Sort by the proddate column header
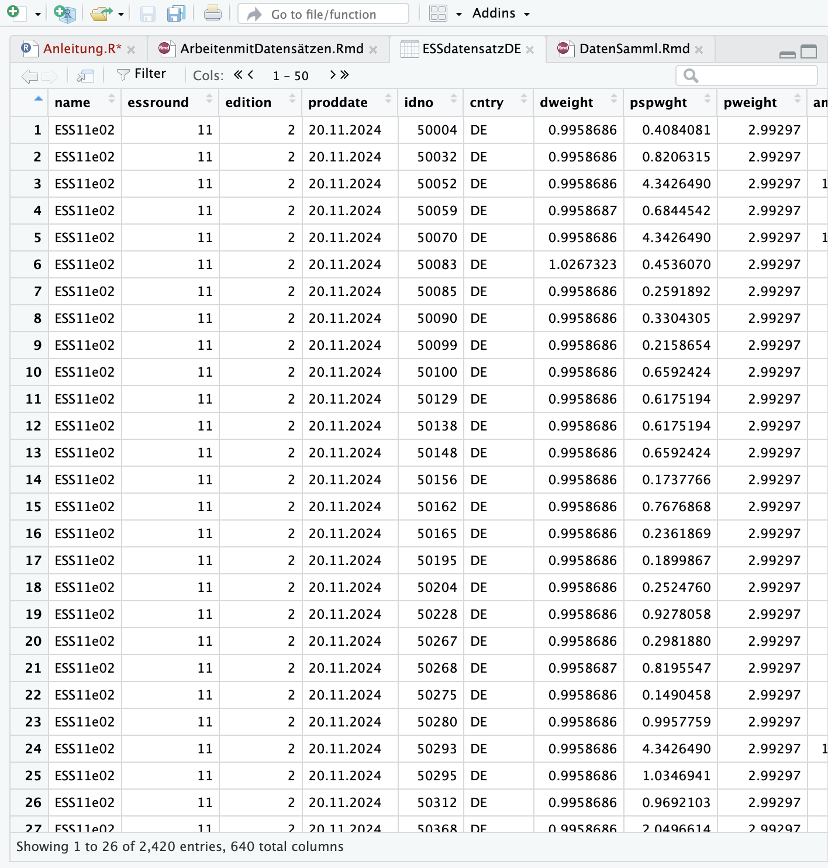Viewport: 828px width, 868px height. click(x=350, y=102)
